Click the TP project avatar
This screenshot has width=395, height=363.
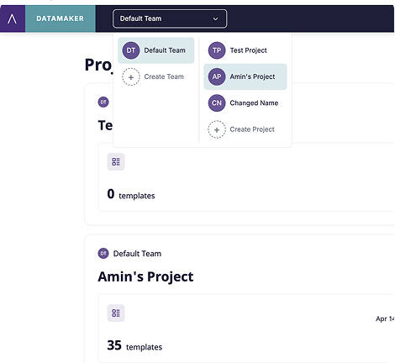[217, 50]
